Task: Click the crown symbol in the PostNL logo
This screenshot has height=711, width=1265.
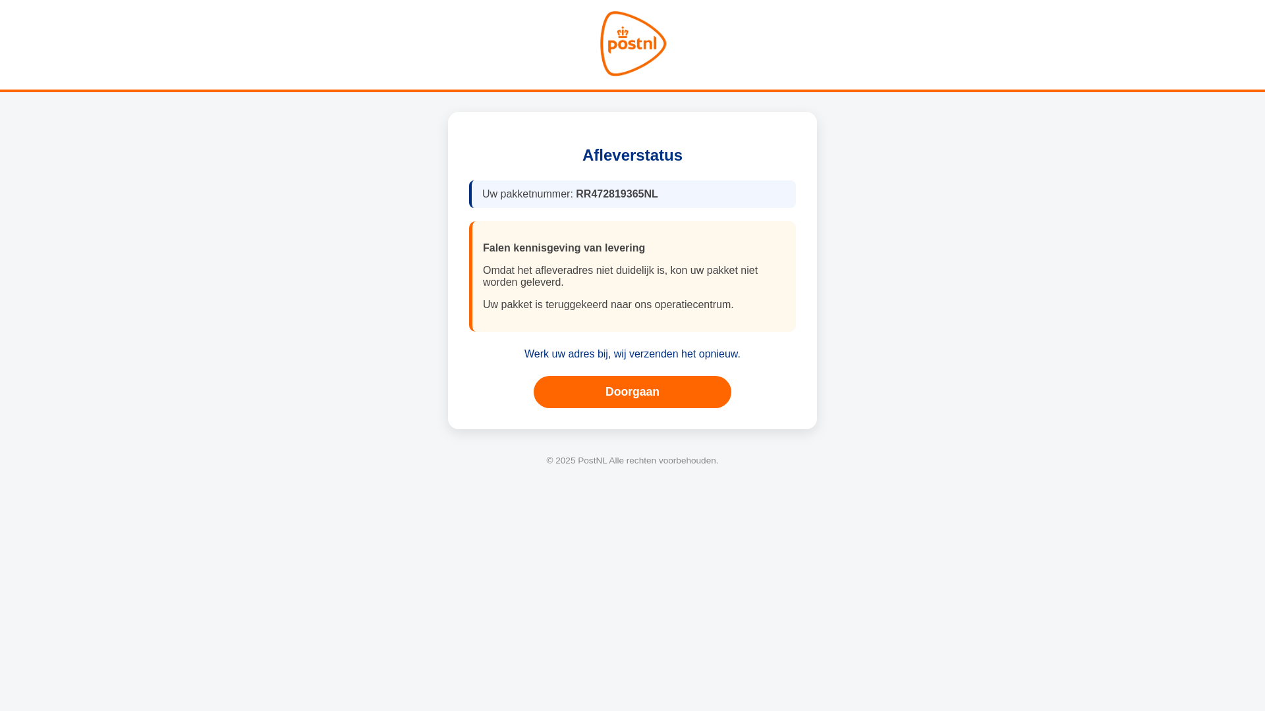Action: 623,32
